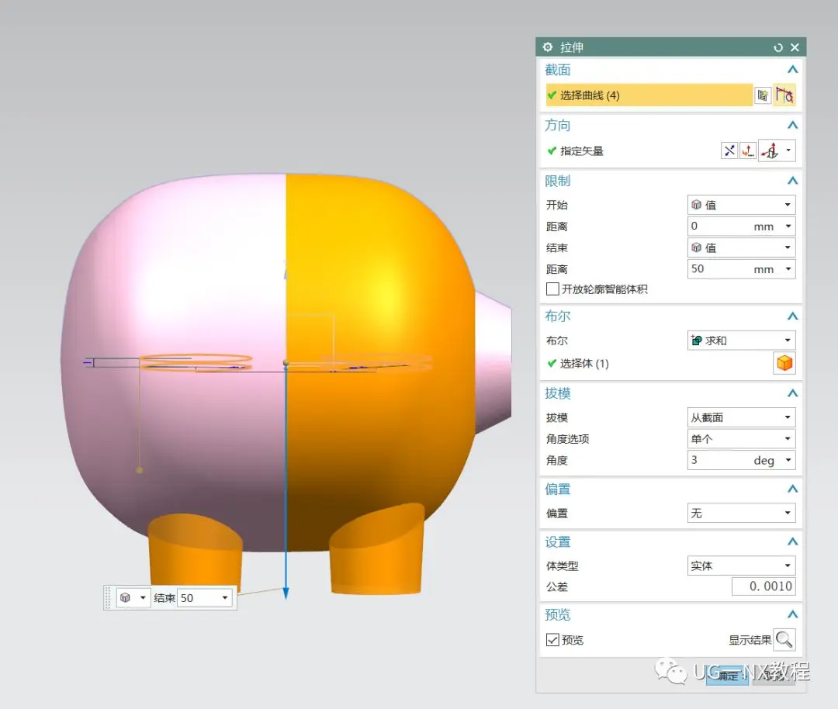This screenshot has height=709, width=838.
Task: Click the sketch section icon beside 选择曲线
Action: 763,95
